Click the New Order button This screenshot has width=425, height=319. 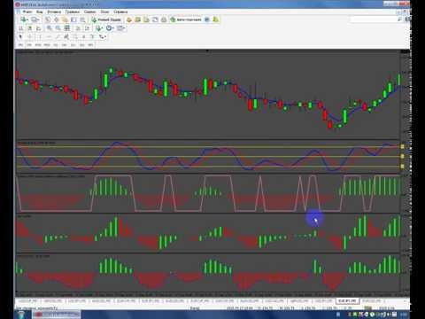[106, 19]
